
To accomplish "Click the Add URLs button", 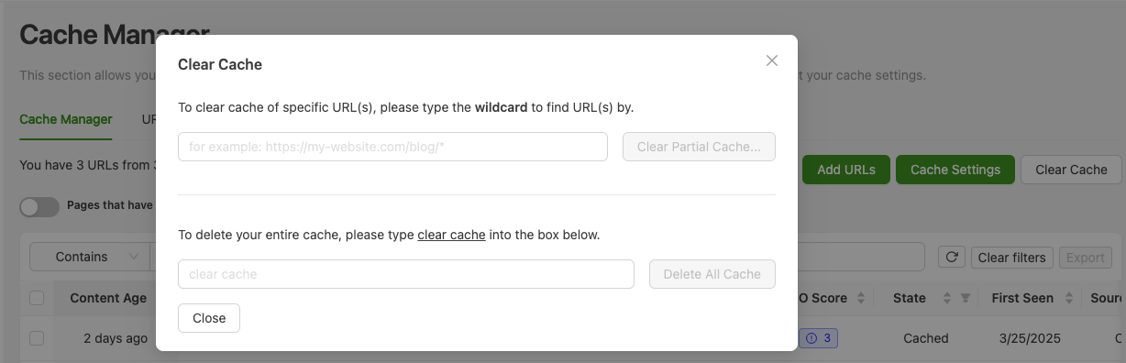I will pos(846,170).
